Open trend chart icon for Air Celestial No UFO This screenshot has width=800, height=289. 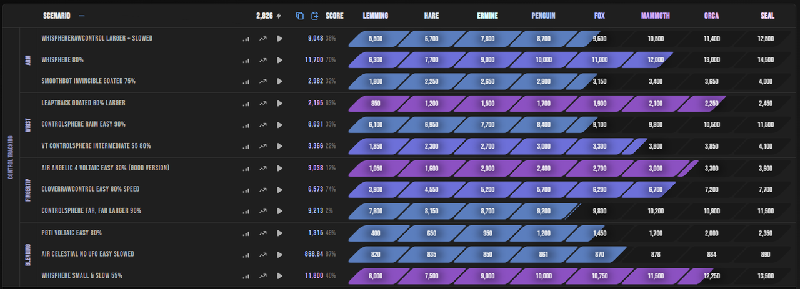pyautogui.click(x=263, y=254)
